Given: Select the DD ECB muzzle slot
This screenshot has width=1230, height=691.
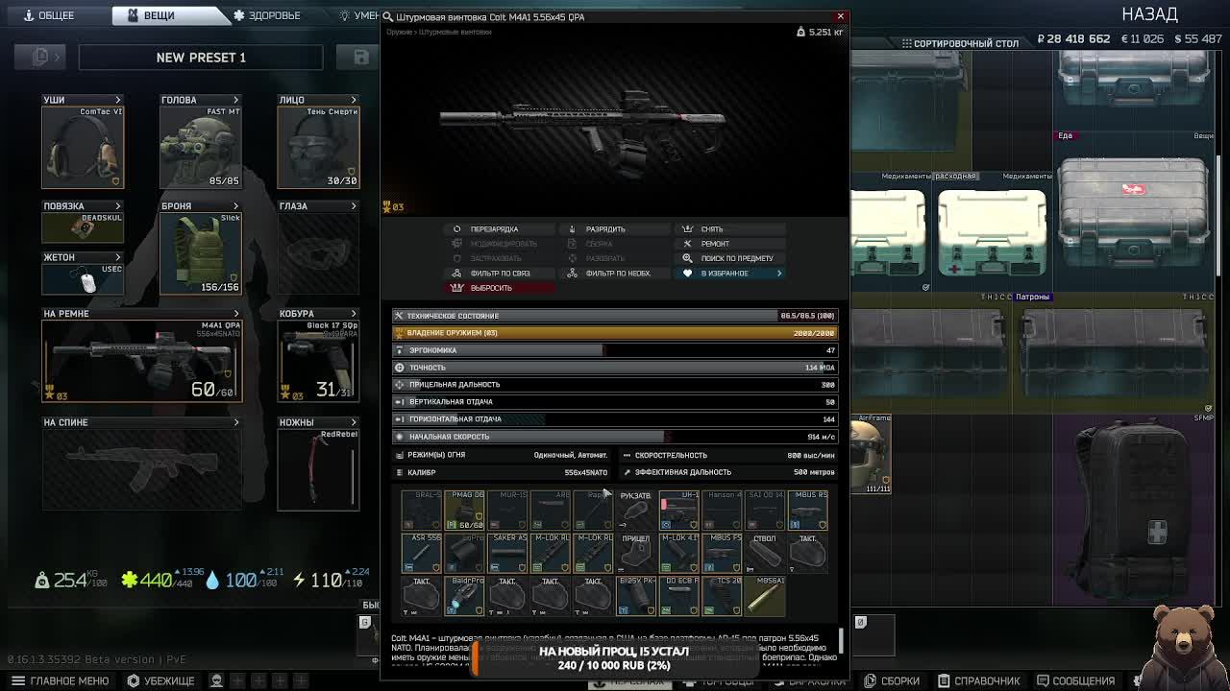Looking at the screenshot, I should pyautogui.click(x=678, y=596).
